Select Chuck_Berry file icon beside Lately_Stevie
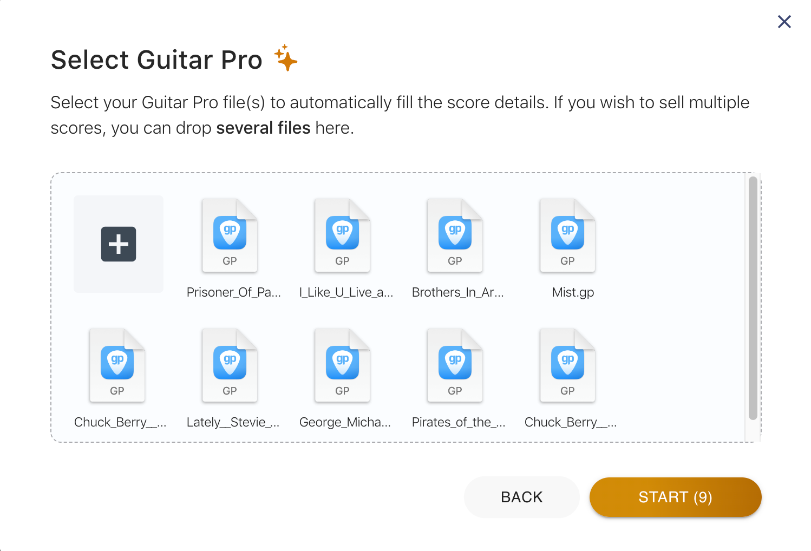This screenshot has width=811, height=551. tap(117, 365)
